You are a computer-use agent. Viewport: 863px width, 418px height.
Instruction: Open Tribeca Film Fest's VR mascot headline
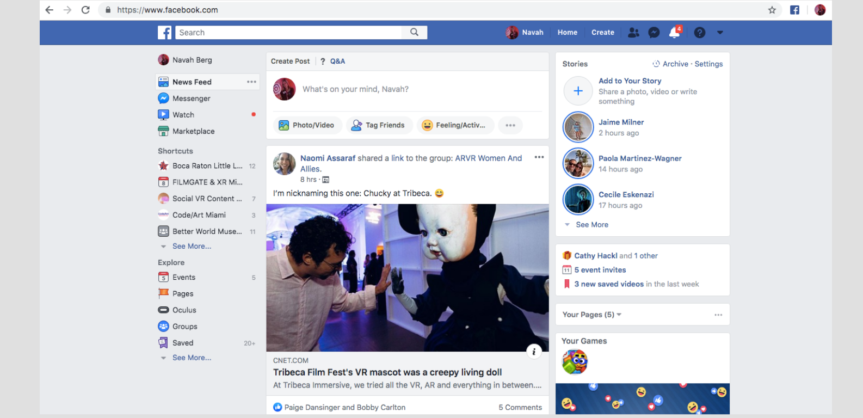[x=387, y=372]
